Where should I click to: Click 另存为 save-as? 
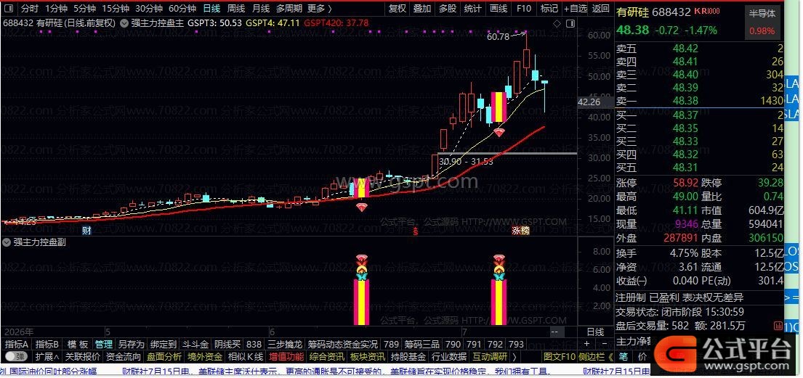click(x=131, y=344)
